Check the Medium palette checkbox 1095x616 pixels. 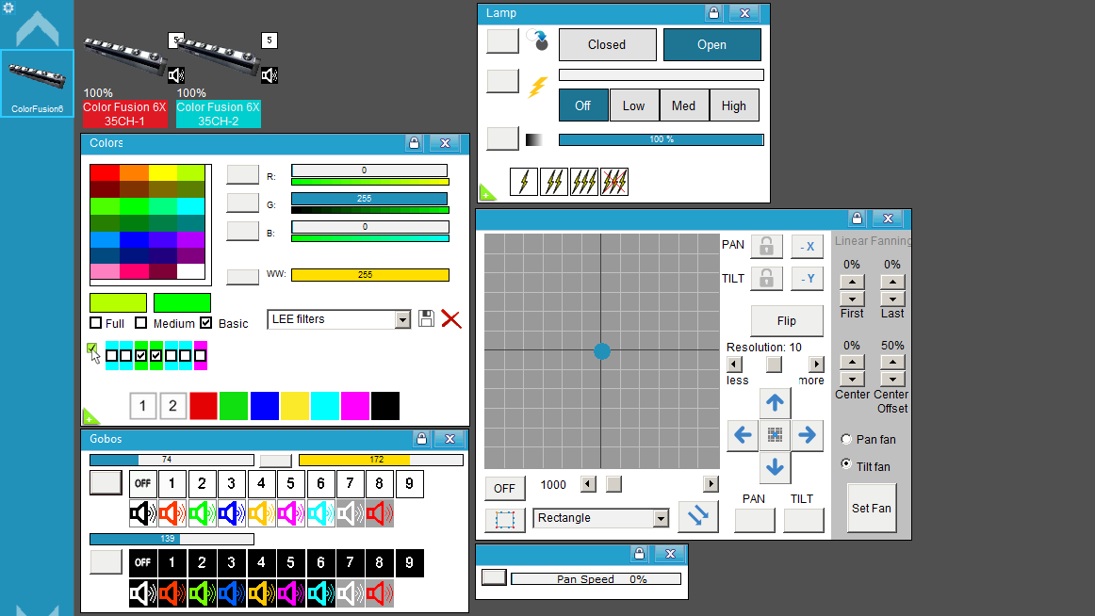141,323
